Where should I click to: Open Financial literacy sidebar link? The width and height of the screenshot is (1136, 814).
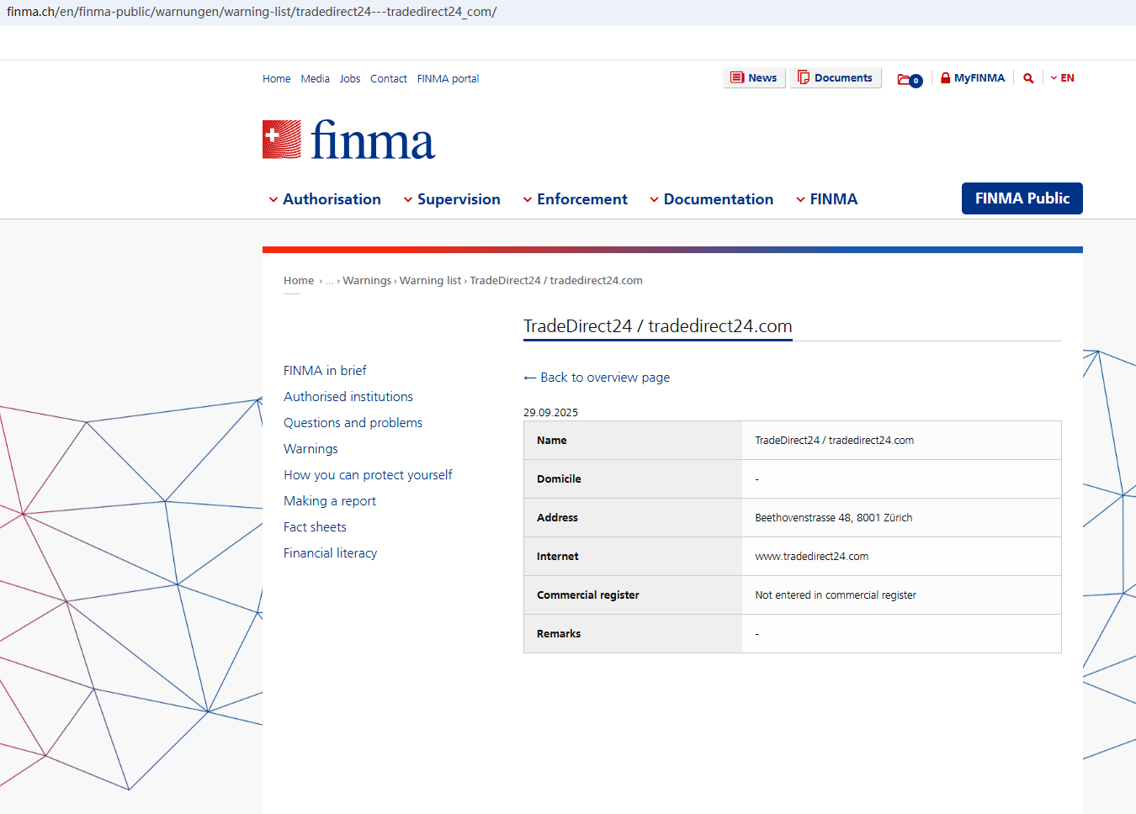[330, 553]
